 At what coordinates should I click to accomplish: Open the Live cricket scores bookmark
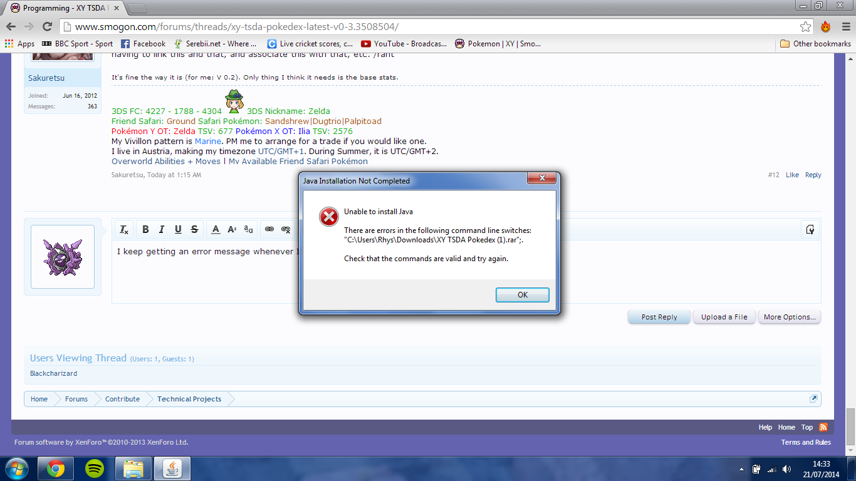tap(310, 44)
